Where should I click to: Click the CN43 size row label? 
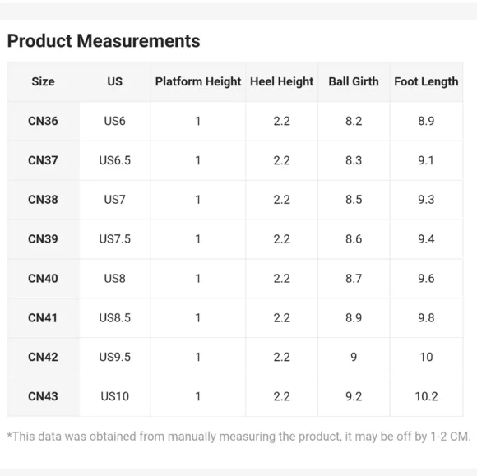[43, 396]
